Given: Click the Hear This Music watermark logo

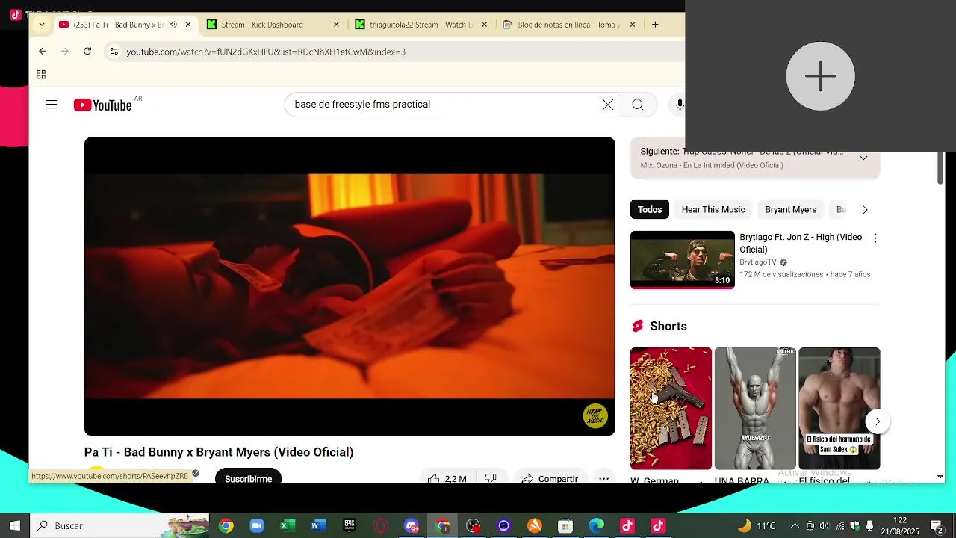Looking at the screenshot, I should click(x=595, y=416).
